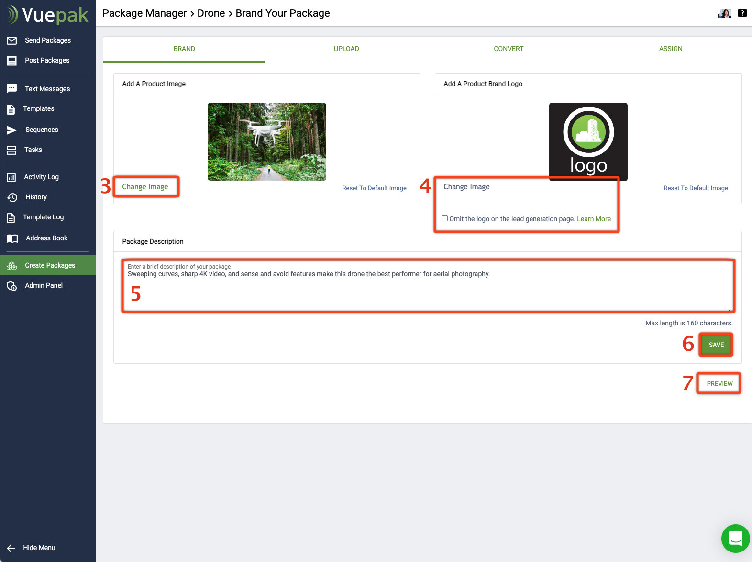Click the PREVIEW button
This screenshot has width=752, height=562.
719,383
